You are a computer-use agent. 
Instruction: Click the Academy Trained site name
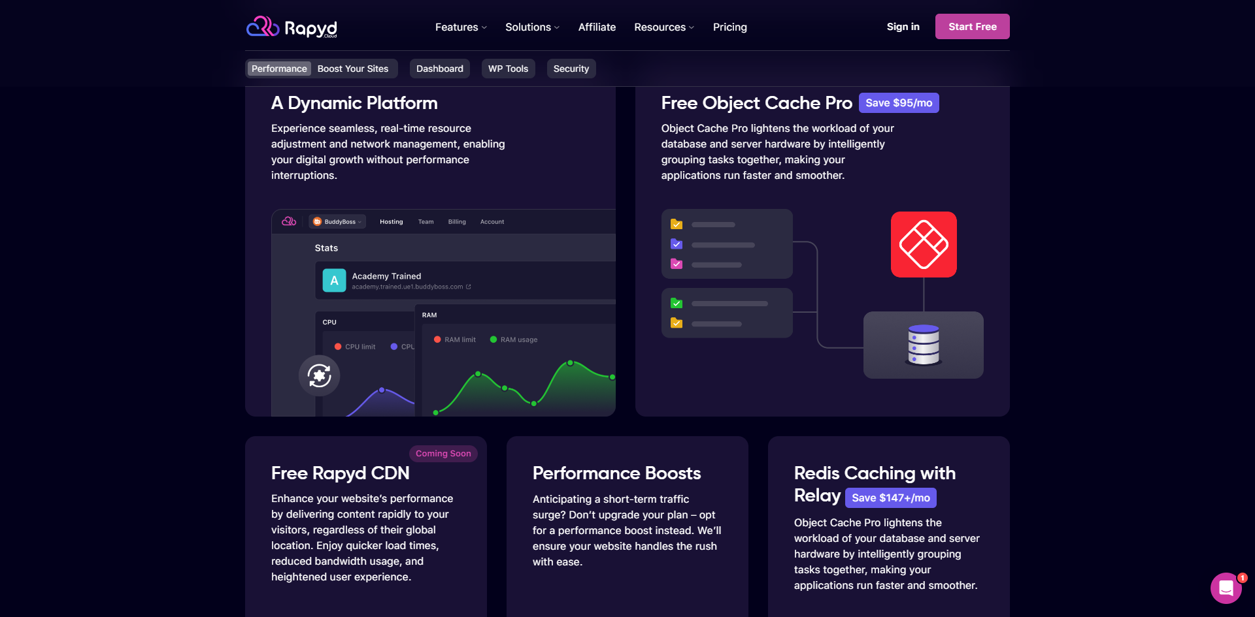point(386,276)
